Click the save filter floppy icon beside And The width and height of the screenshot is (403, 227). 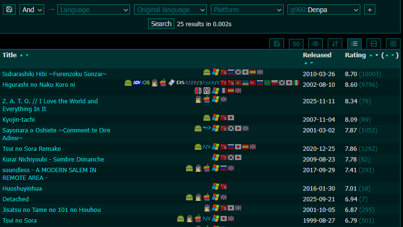(9, 10)
